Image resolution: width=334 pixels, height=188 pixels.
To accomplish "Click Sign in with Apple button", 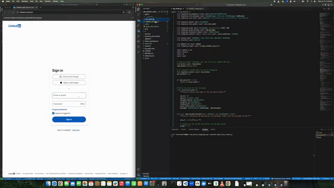I will pyautogui.click(x=69, y=83).
